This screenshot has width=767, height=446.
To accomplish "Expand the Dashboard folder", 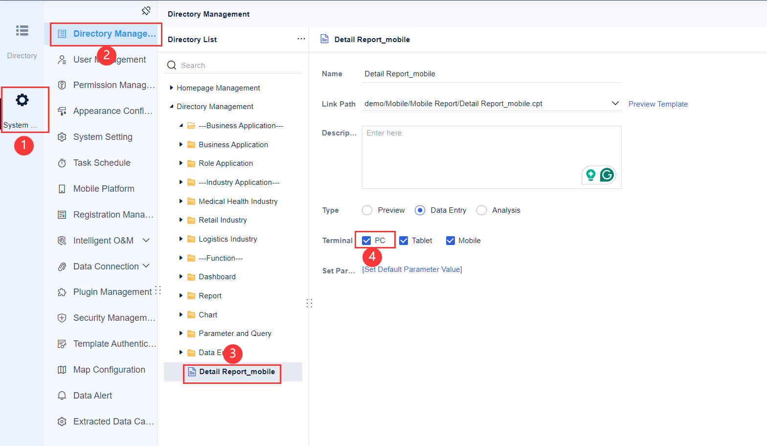I will coord(181,277).
